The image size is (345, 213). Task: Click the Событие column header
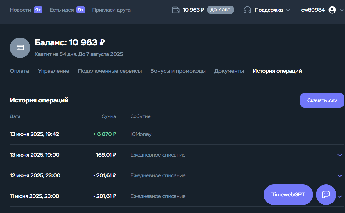[x=140, y=116]
